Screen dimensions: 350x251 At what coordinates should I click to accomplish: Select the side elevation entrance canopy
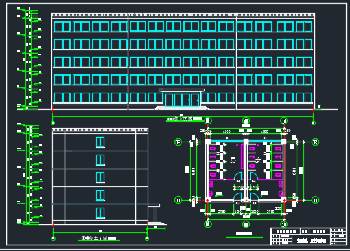(154, 205)
